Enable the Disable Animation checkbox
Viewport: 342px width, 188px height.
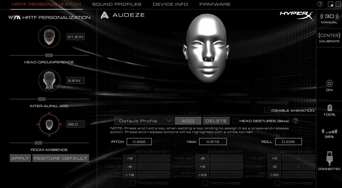pyautogui.click(x=267, y=110)
